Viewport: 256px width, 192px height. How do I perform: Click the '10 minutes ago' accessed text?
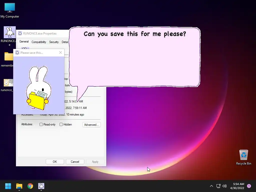tap(75, 114)
